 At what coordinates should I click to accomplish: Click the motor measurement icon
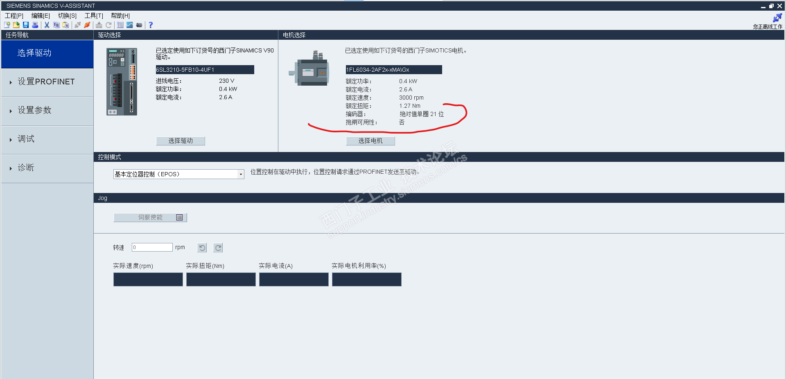pyautogui.click(x=139, y=25)
